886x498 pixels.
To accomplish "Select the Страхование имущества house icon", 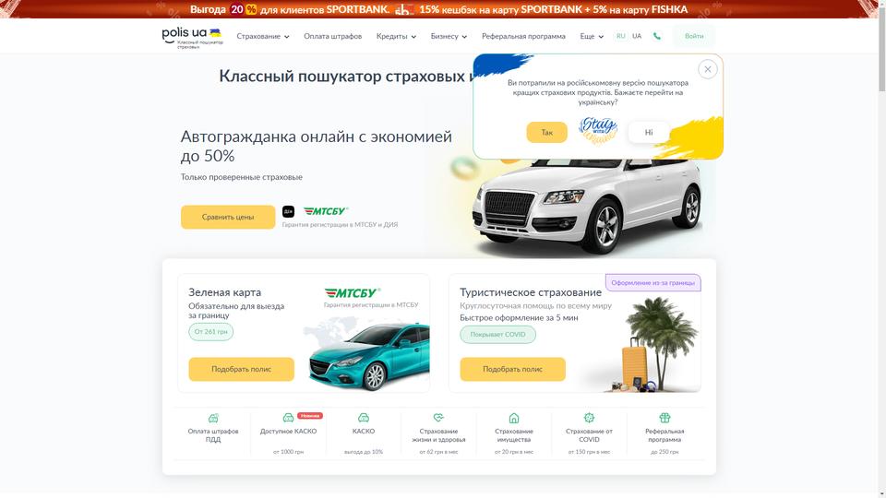I will 514,418.
